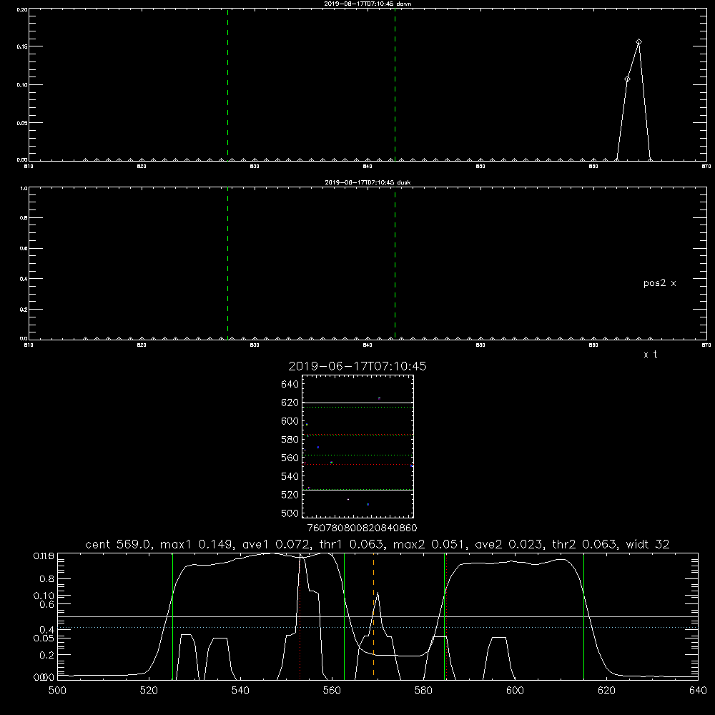Click the scatter point above the 620 line
Viewport: 715px width, 715px height.
pyautogui.click(x=379, y=398)
